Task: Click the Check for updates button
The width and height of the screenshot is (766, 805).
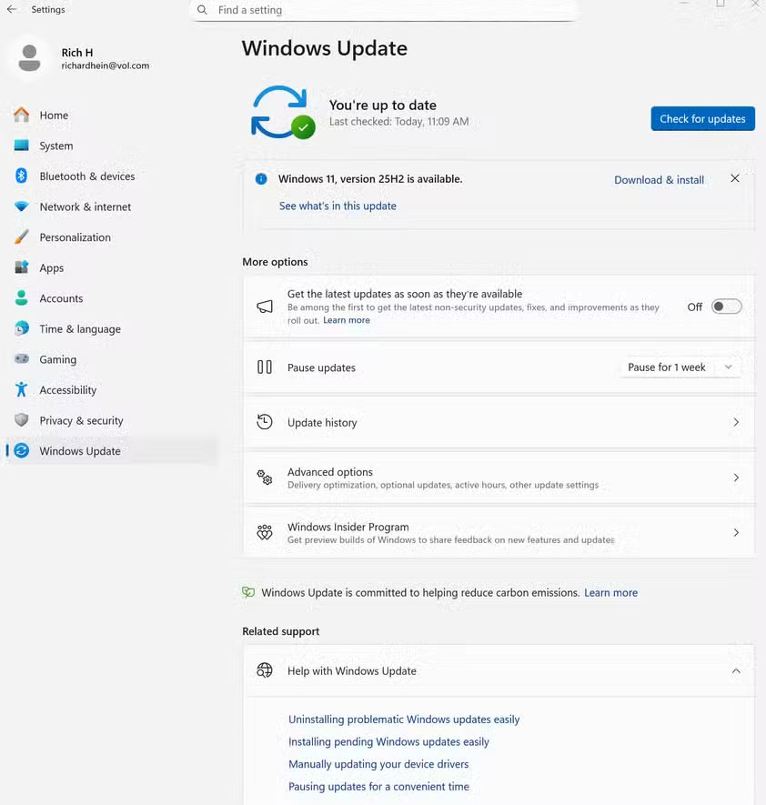Action: coord(701,118)
